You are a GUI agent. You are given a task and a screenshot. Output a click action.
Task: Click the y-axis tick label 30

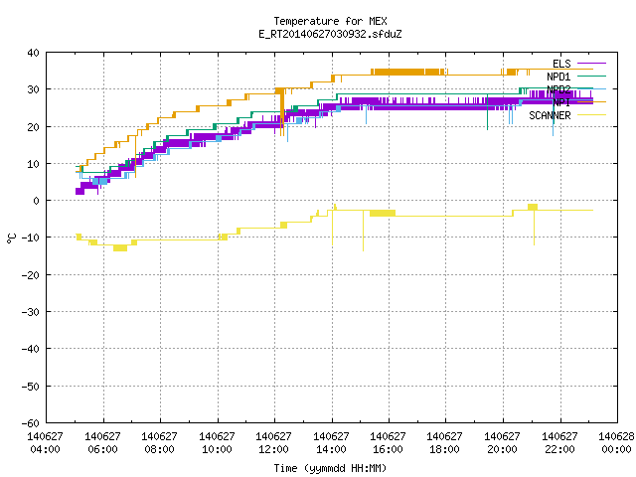coord(33,89)
